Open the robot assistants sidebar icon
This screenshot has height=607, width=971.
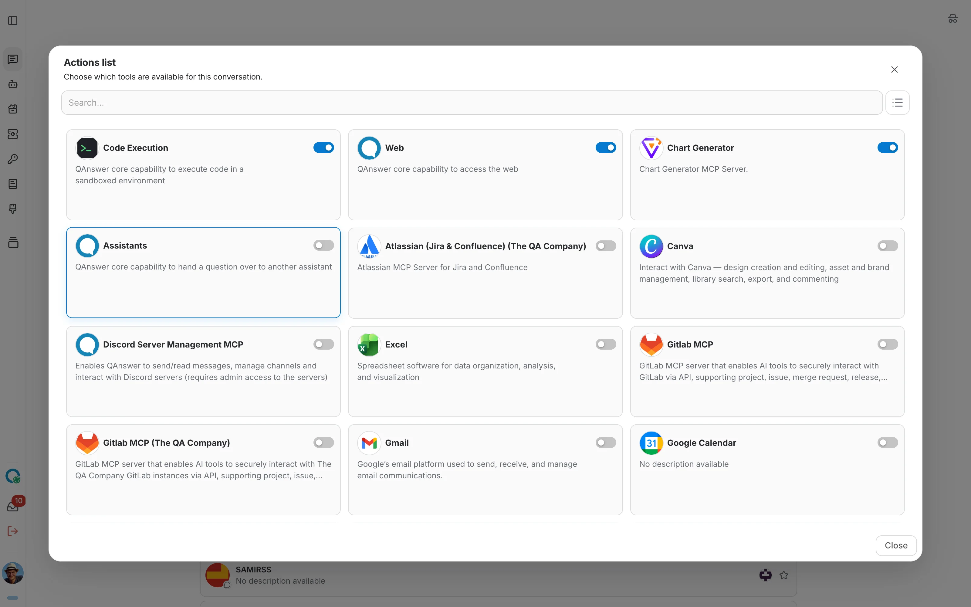point(13,84)
